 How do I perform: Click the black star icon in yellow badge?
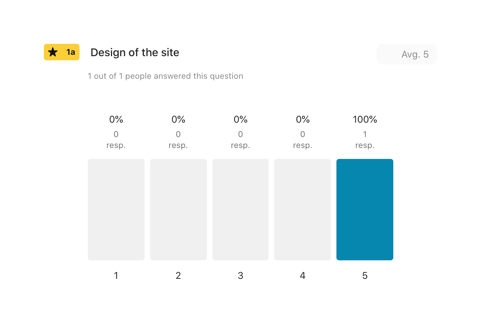click(x=53, y=52)
